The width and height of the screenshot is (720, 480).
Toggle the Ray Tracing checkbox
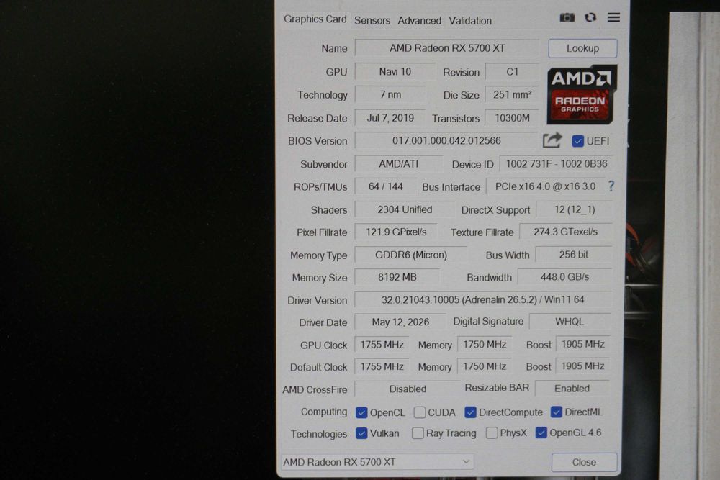coord(418,433)
